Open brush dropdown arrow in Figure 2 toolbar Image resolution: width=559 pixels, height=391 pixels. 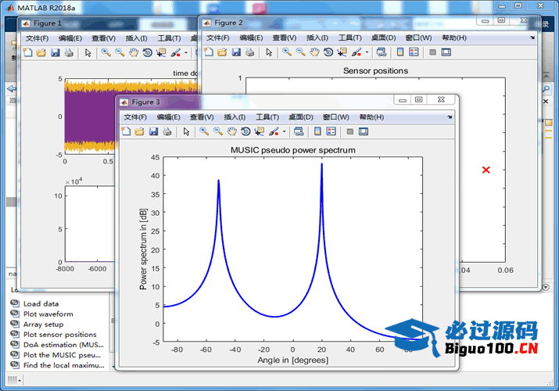point(367,52)
